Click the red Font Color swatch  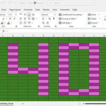click(8, 23)
